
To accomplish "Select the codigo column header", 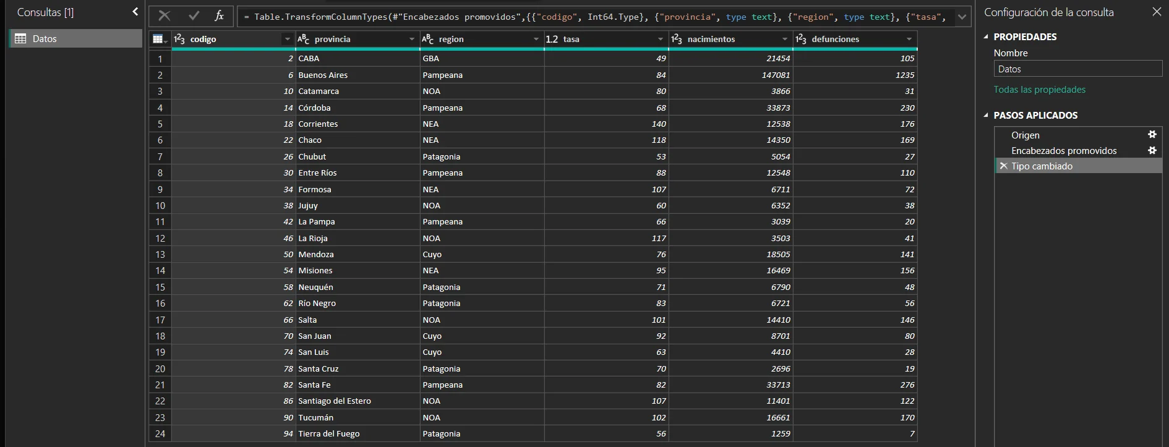I will click(x=234, y=39).
